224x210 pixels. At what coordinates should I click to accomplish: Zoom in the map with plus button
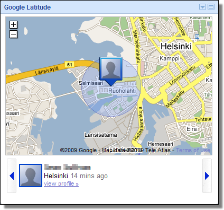(13, 25)
